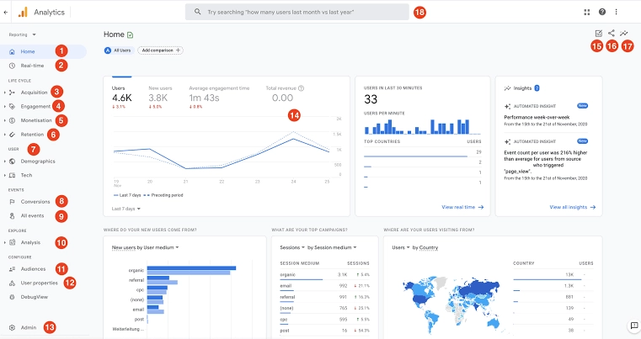Select the Users metric tab
641x339 pixels.
pyautogui.click(x=122, y=98)
